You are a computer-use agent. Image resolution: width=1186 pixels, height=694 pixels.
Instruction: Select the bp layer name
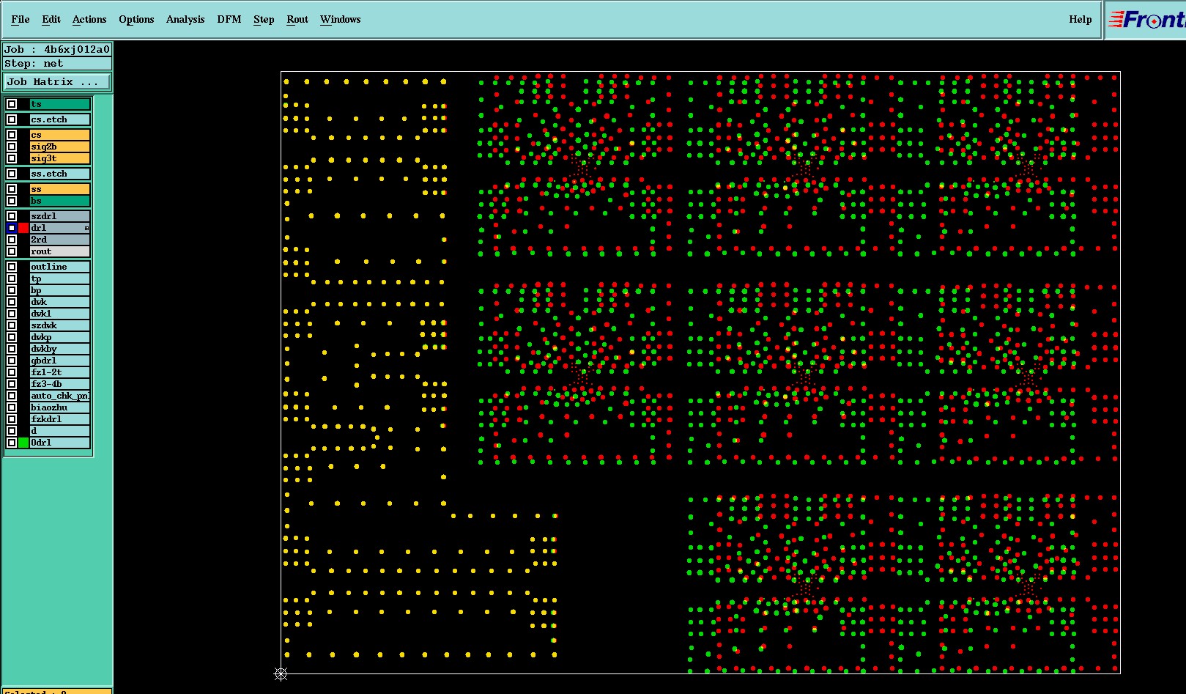click(60, 290)
